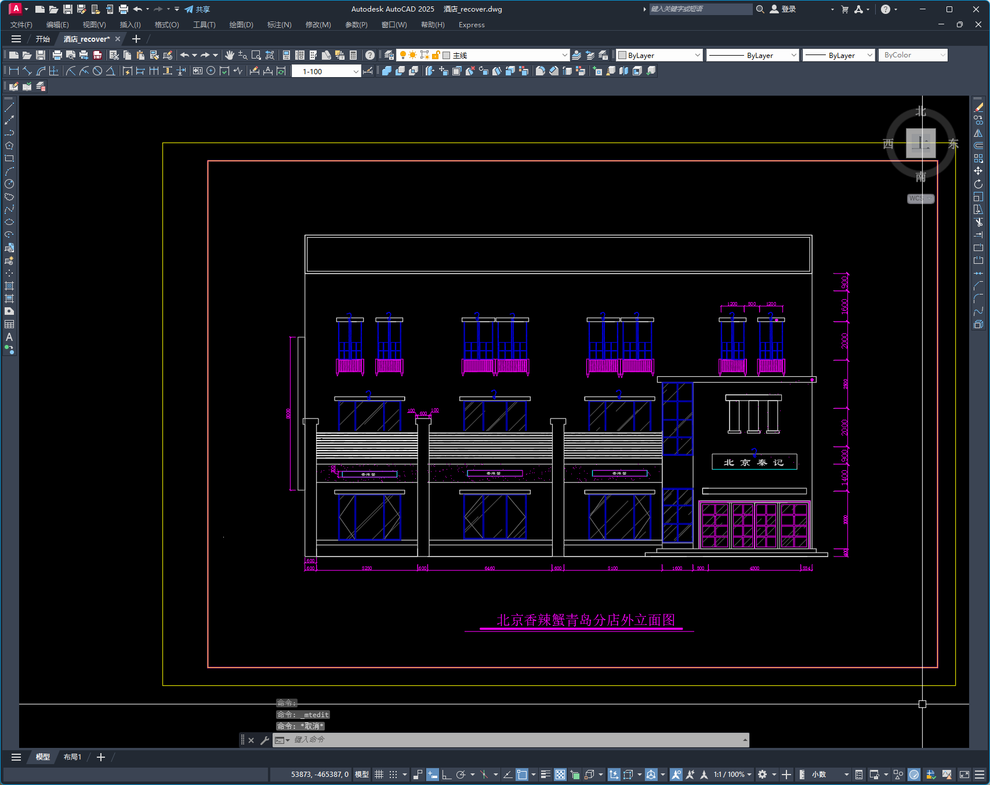Select the Polygon draw tool
990x785 pixels.
pyautogui.click(x=9, y=146)
